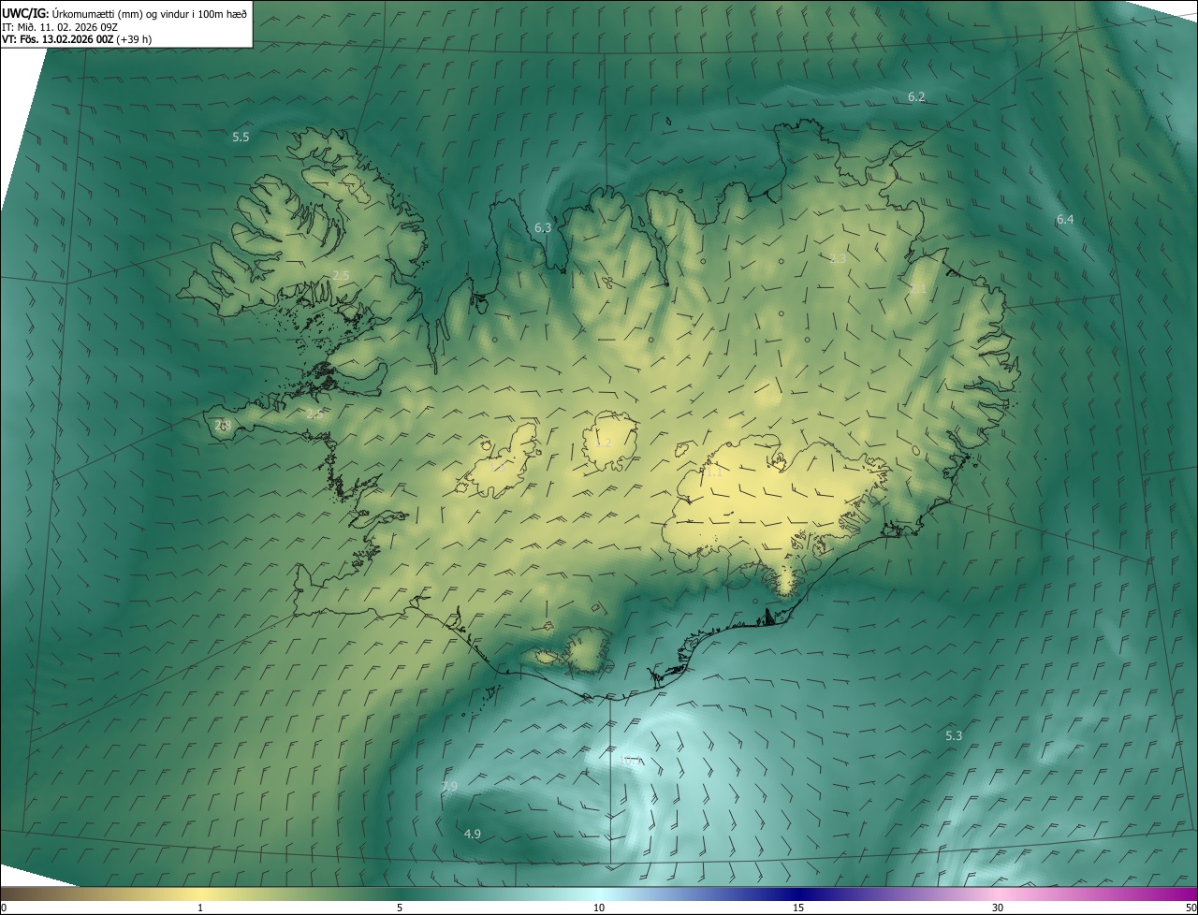Click the 6.4 value label off the east coast

(1065, 220)
